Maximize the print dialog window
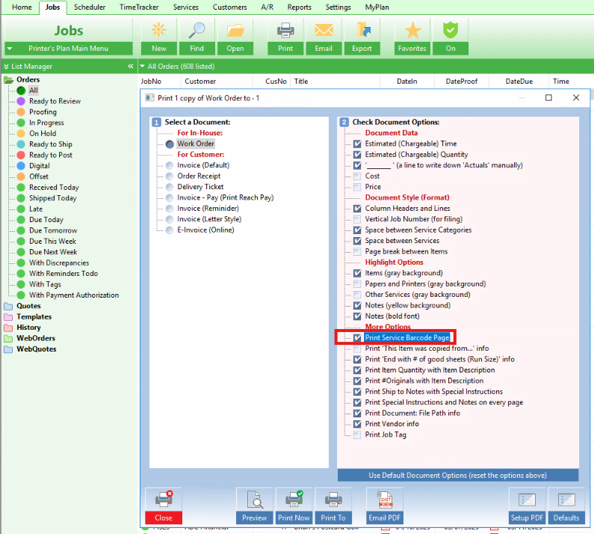The image size is (594, 534). coord(548,98)
